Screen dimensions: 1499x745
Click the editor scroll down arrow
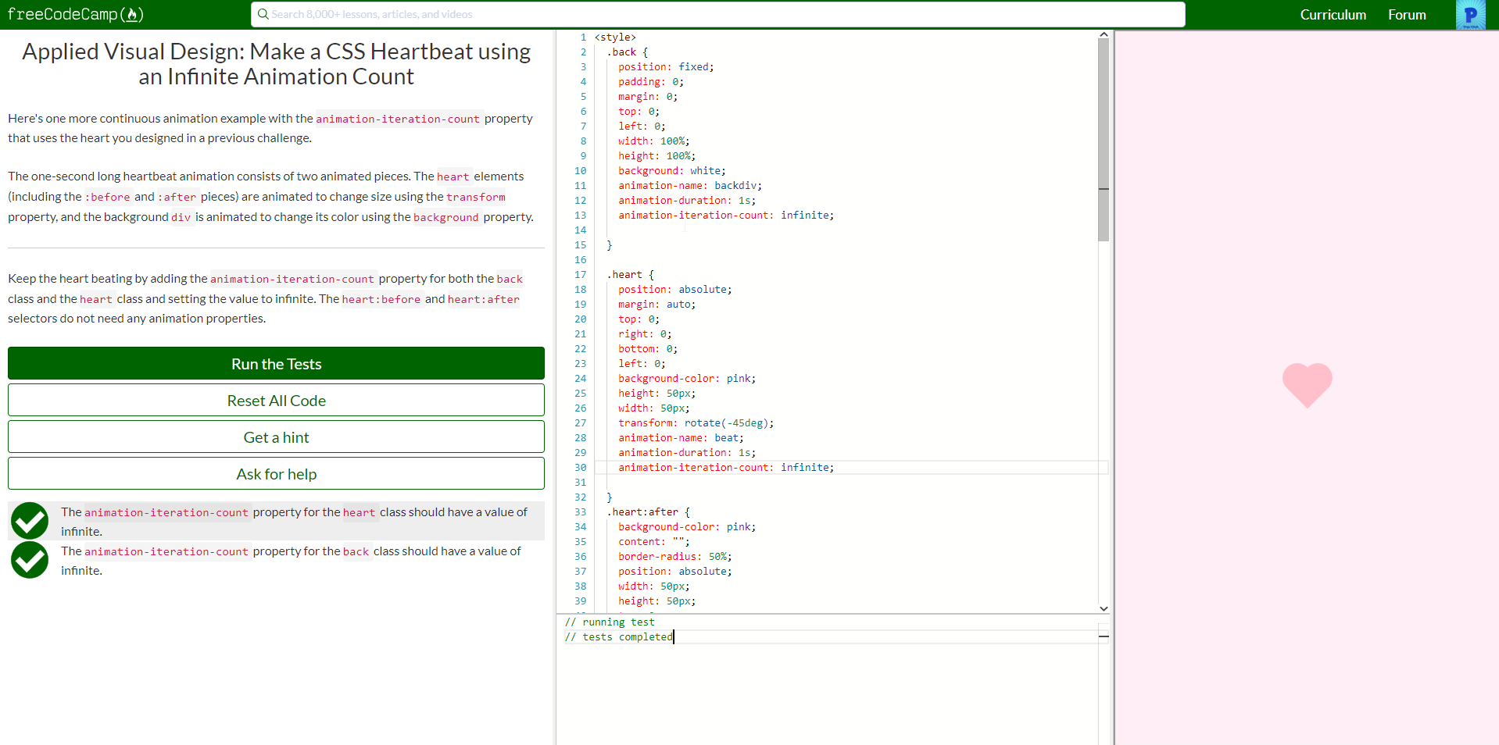(x=1104, y=608)
